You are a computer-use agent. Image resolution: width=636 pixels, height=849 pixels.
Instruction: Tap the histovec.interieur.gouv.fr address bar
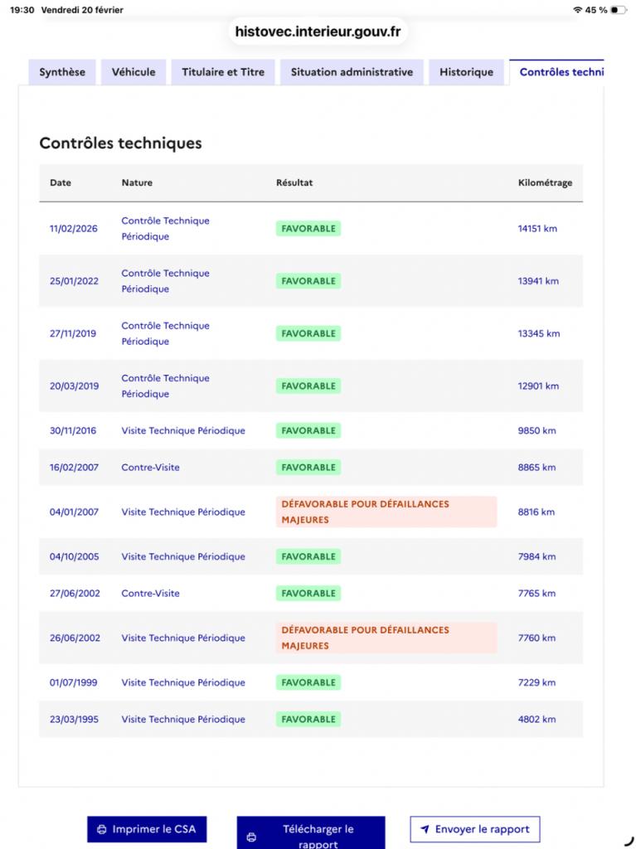[318, 32]
